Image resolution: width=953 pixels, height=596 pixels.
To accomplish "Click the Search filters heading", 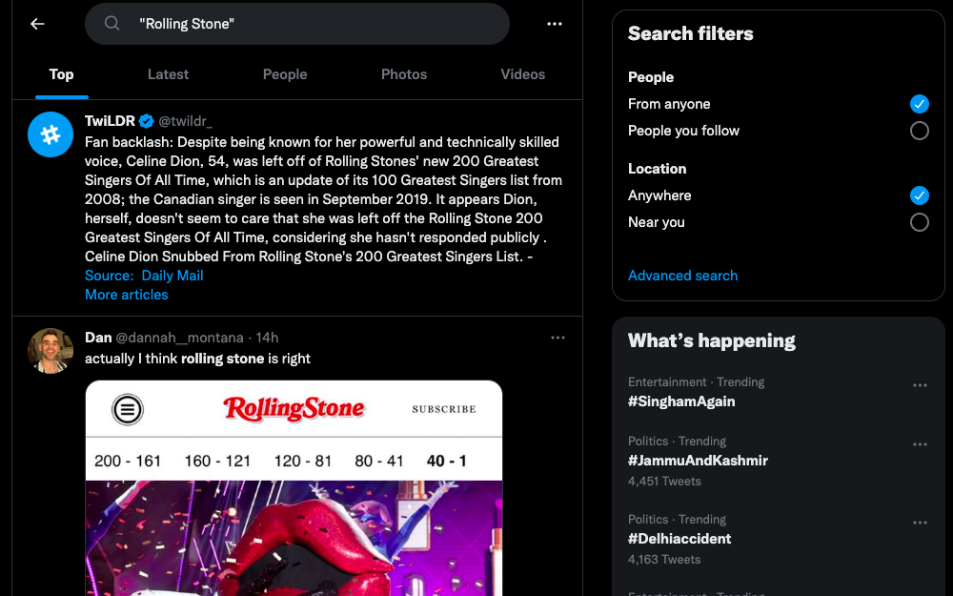I will pos(690,33).
